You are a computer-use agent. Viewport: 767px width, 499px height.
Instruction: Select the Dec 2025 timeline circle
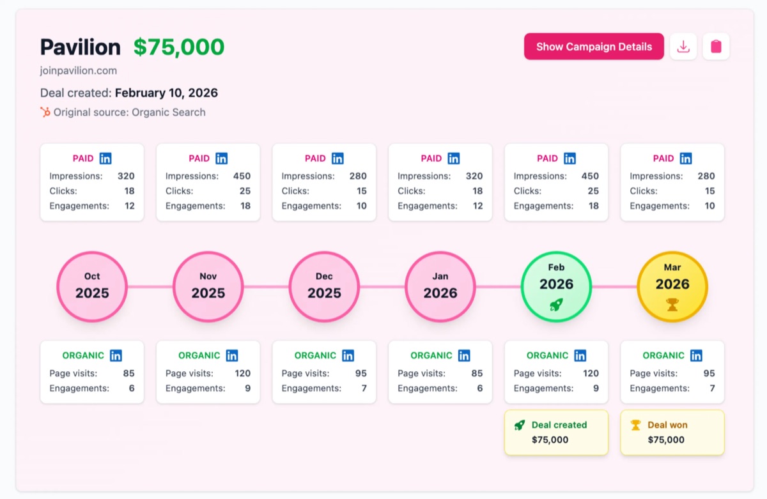tap(324, 286)
